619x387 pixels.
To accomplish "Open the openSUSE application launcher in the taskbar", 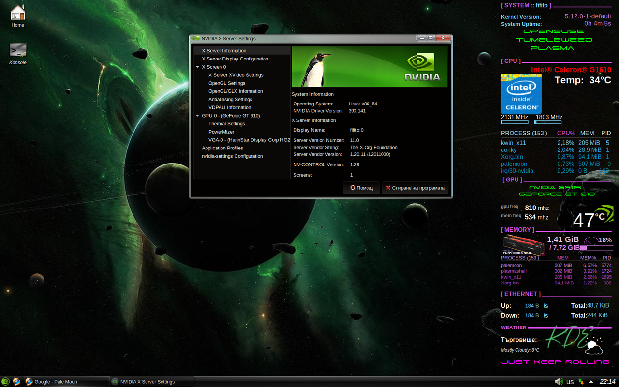I will (x=5, y=381).
